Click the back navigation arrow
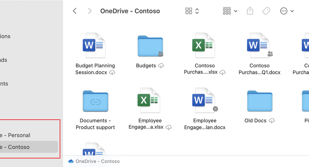309x167 pixels. (x=75, y=11)
